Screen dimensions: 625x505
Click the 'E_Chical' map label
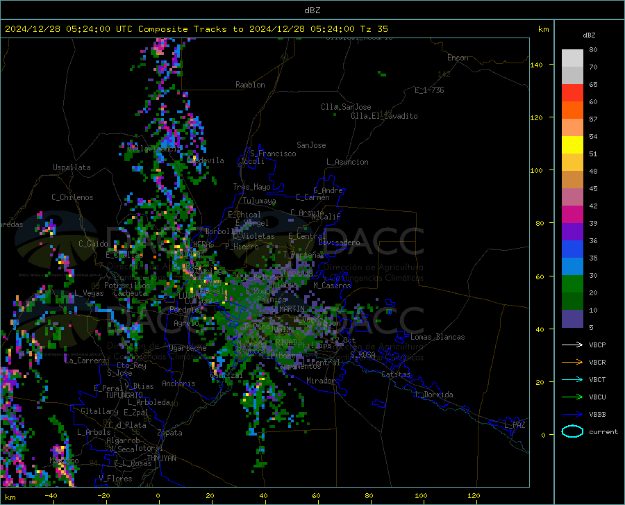click(x=244, y=215)
